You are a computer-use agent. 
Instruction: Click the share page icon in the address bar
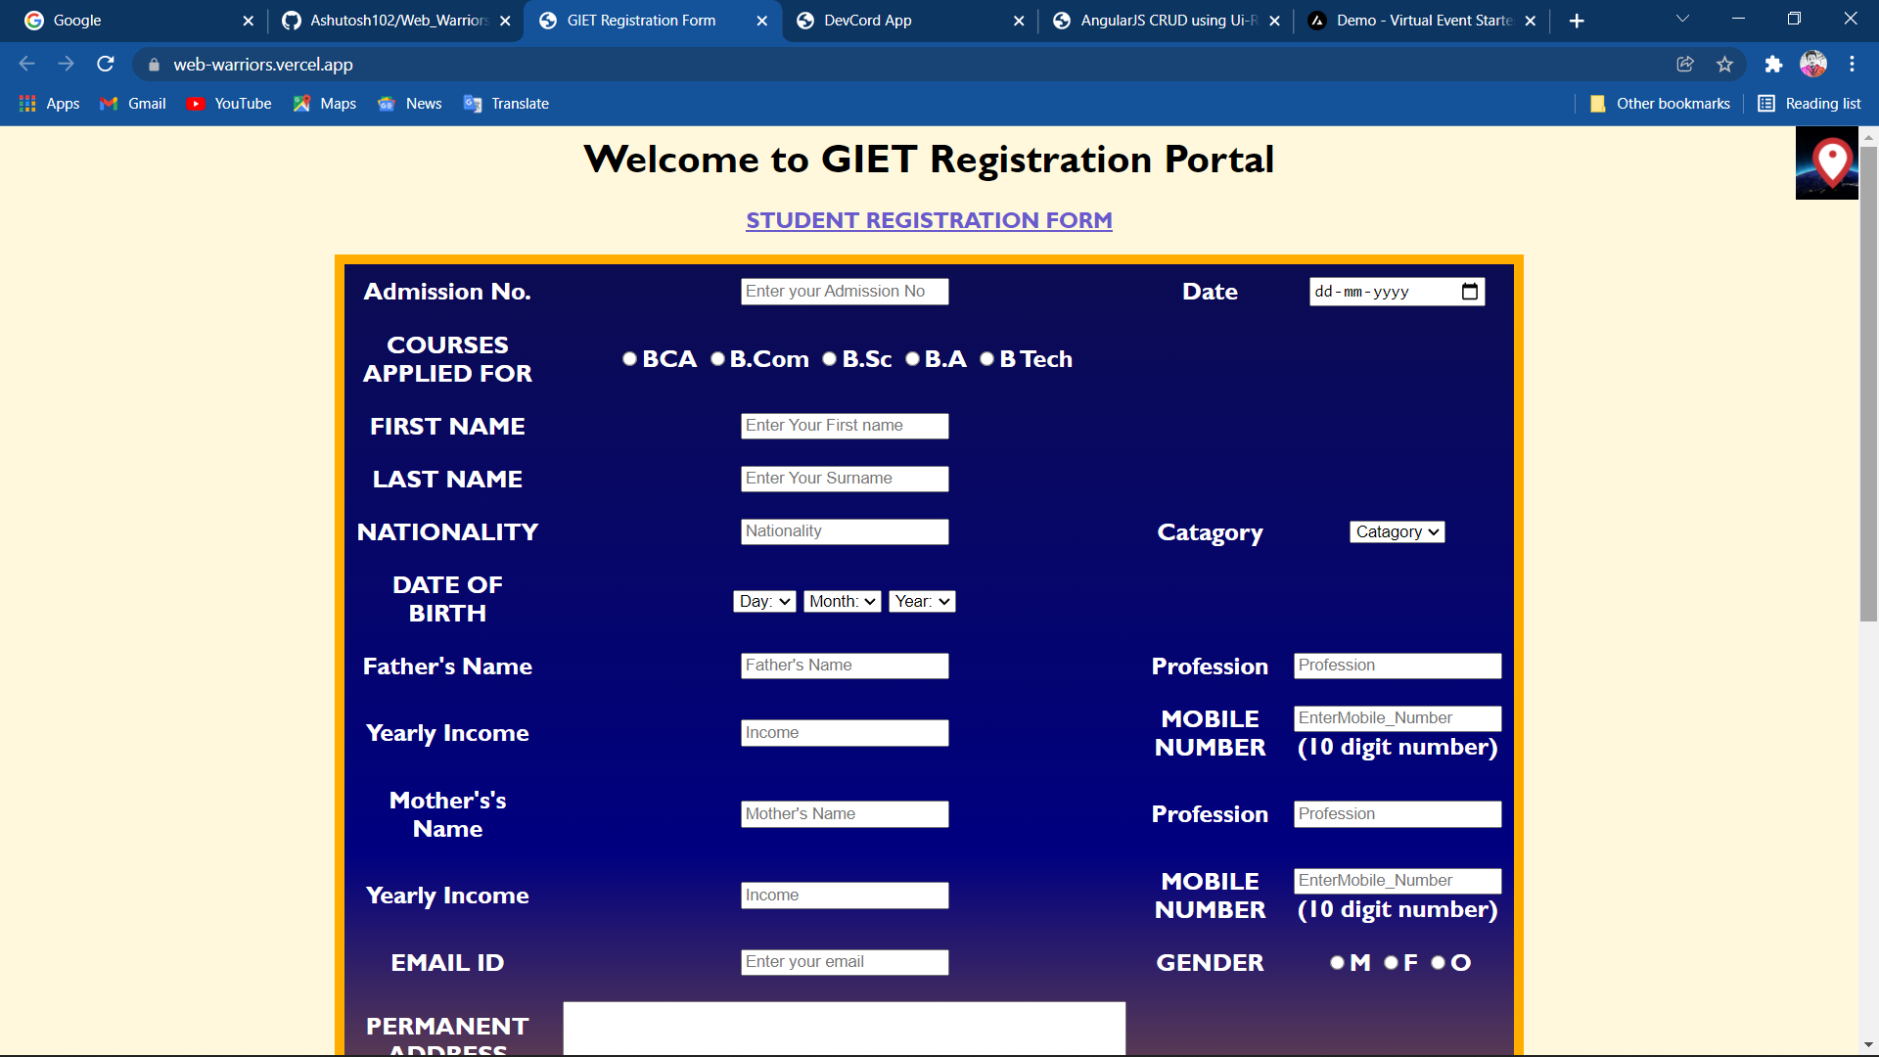coord(1685,65)
